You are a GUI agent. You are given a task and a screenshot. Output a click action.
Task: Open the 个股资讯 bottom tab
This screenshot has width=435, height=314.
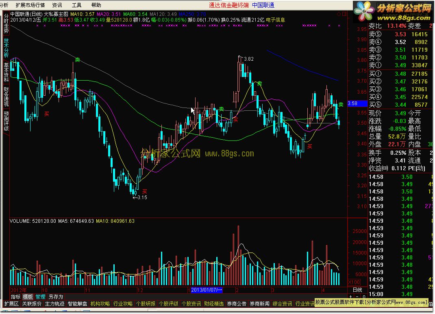pos(191,304)
